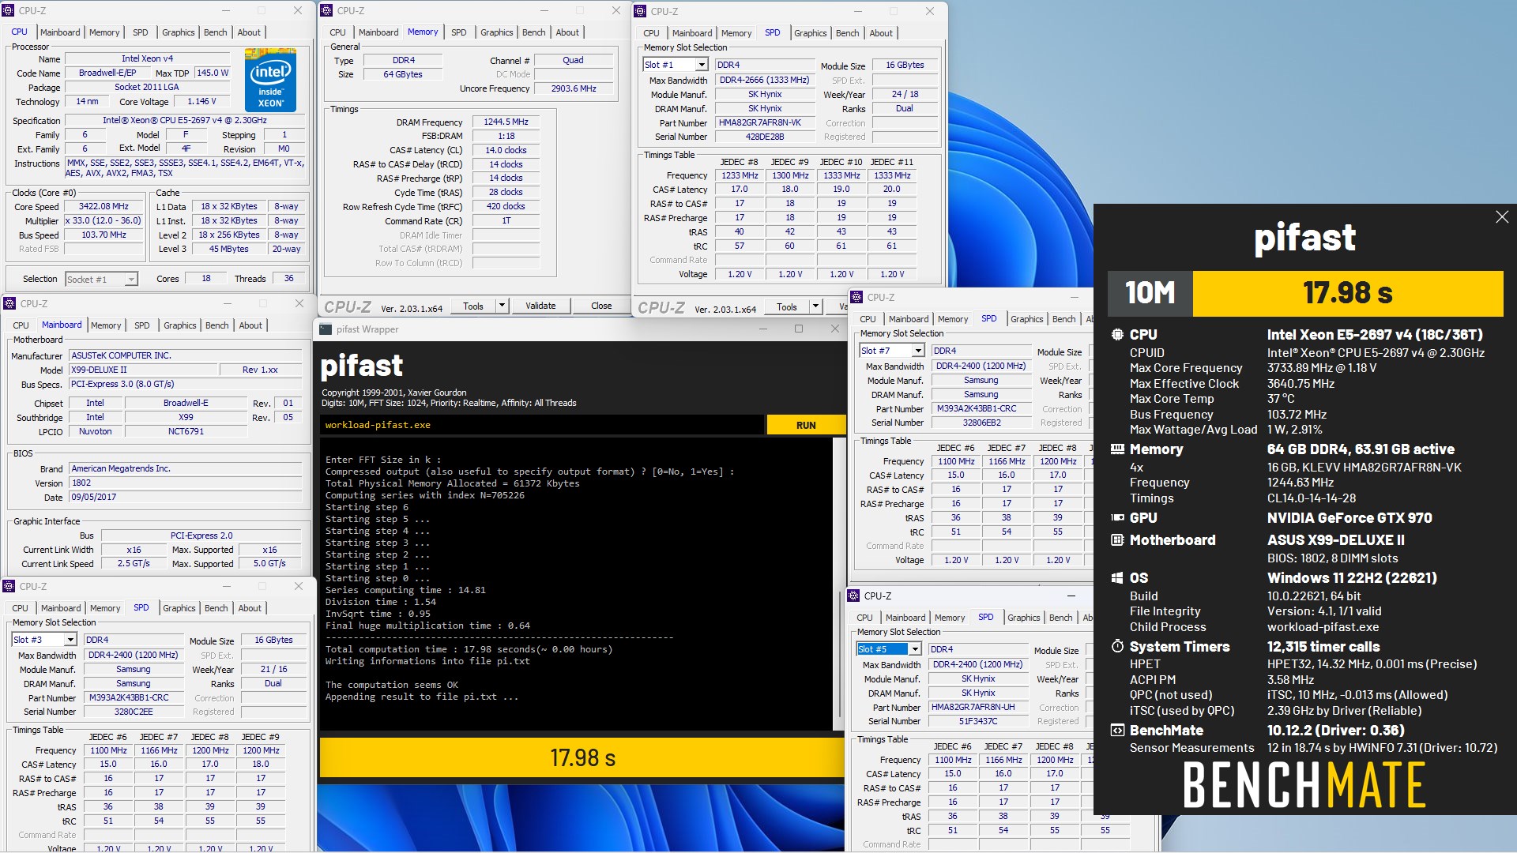The image size is (1517, 853).
Task: Click the Part Number HMA82GR7AFR8N-VK field
Action: click(x=764, y=122)
